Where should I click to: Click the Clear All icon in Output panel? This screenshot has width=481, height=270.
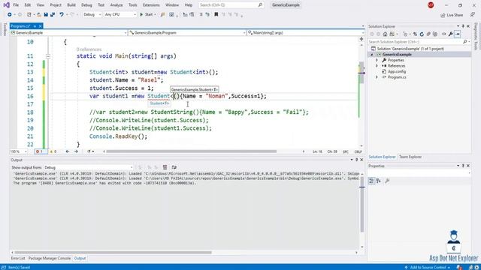(165, 167)
